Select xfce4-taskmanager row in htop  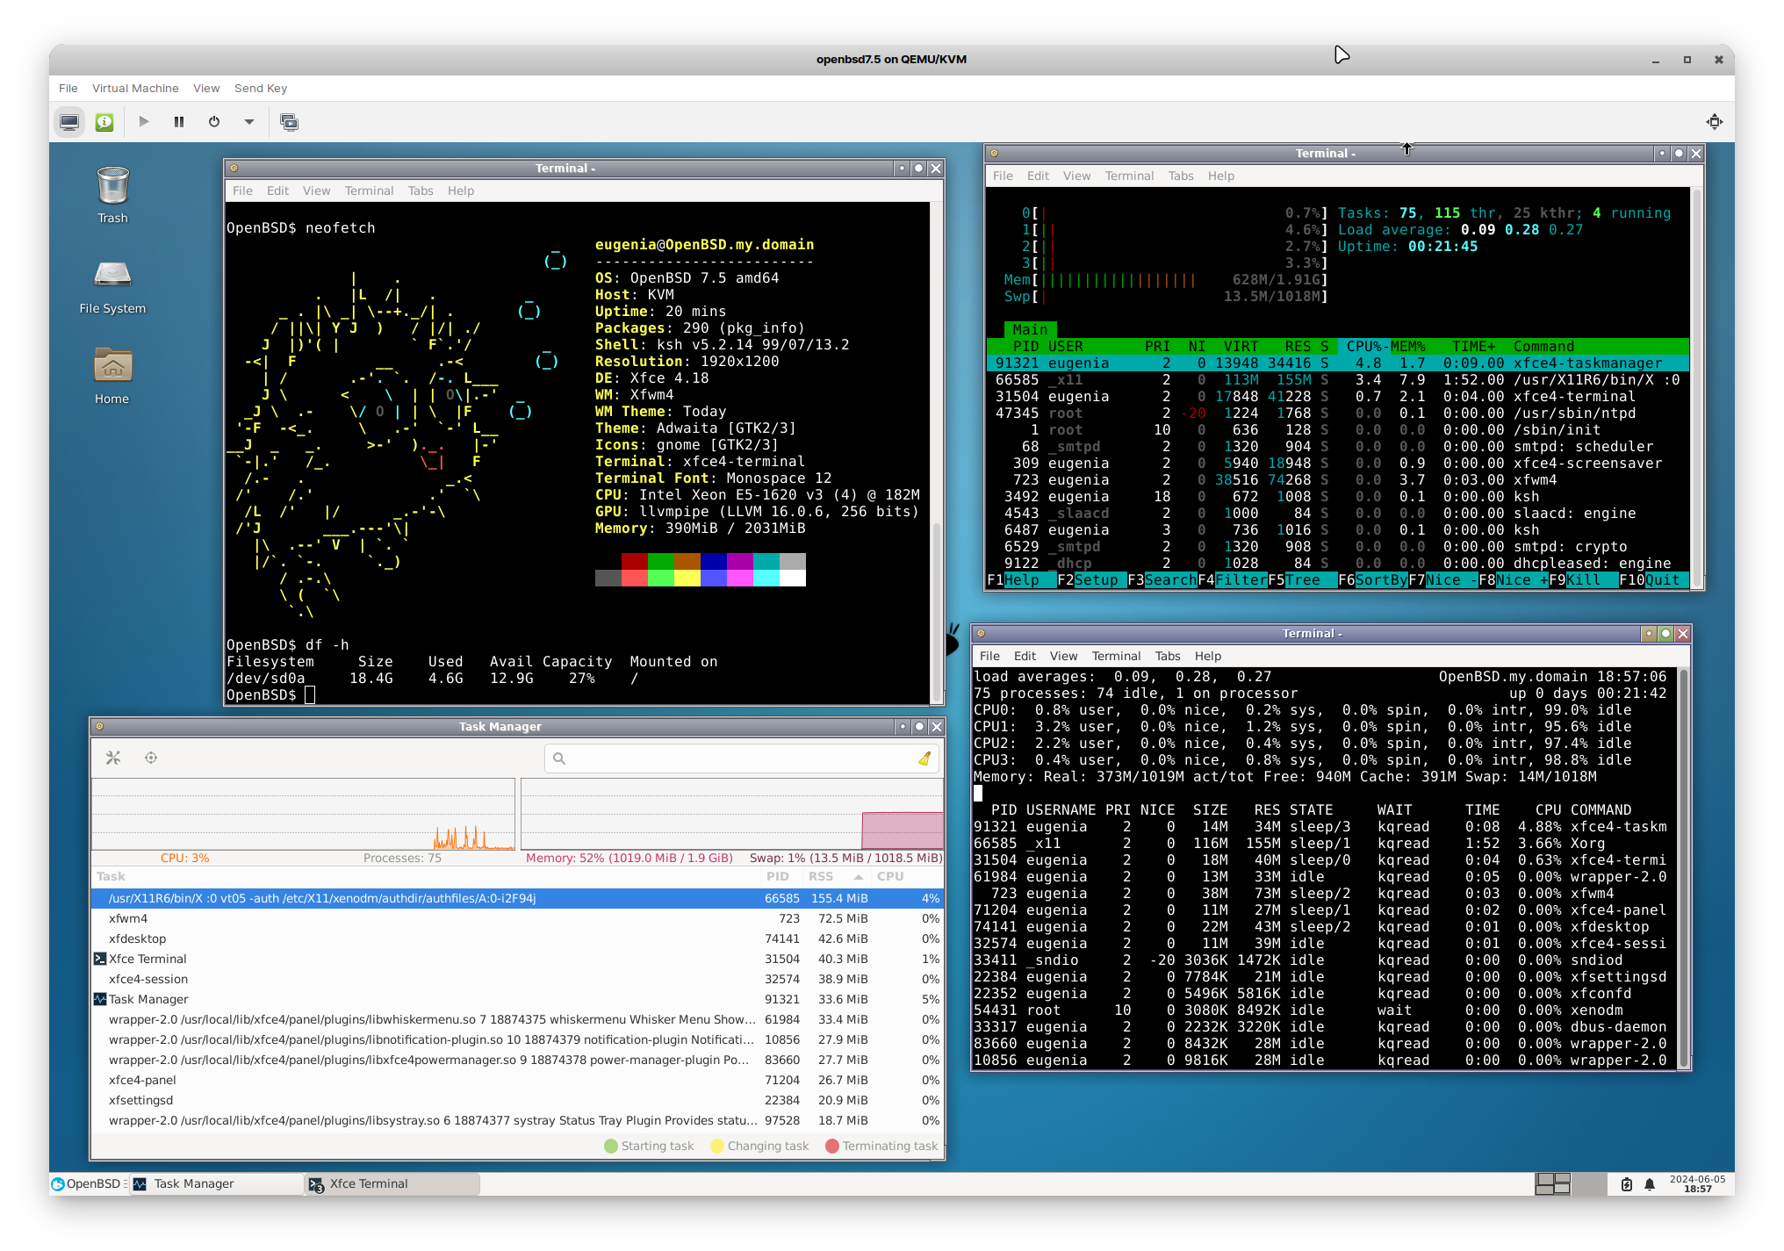(x=1337, y=363)
